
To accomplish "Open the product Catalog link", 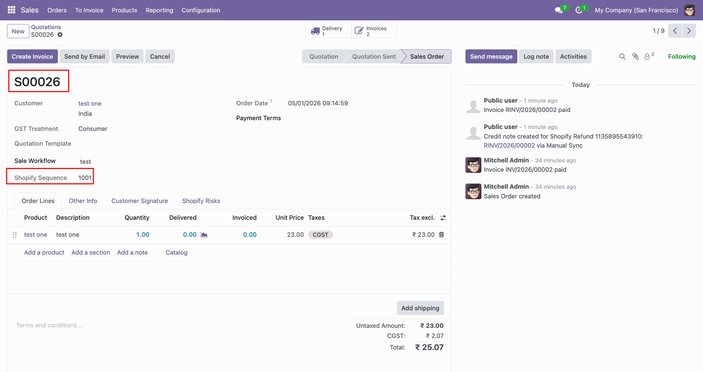I will (x=176, y=252).
